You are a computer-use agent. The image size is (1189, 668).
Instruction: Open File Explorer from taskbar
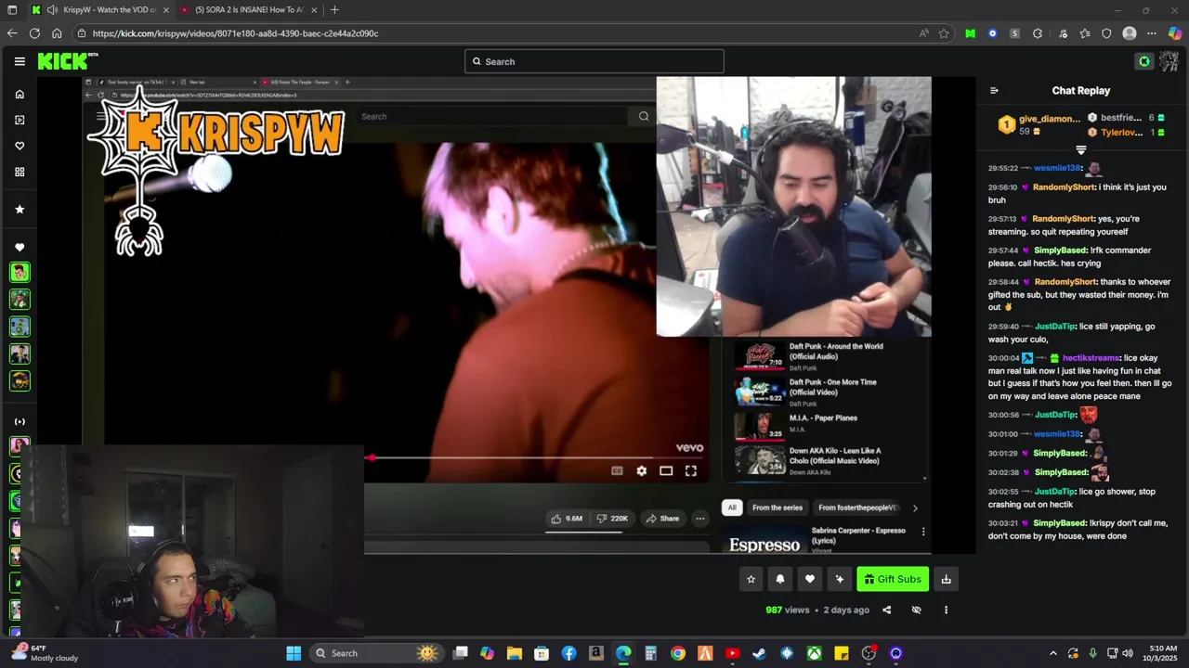(x=514, y=653)
